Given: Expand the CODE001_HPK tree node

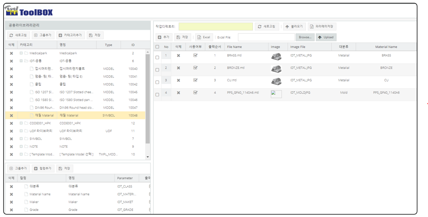Looking at the screenshot, I should [21, 123].
